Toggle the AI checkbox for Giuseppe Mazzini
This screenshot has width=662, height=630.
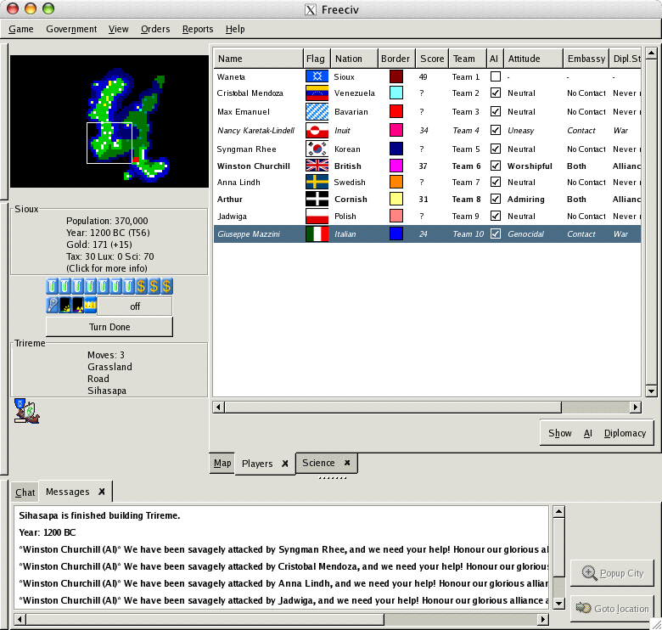click(496, 233)
